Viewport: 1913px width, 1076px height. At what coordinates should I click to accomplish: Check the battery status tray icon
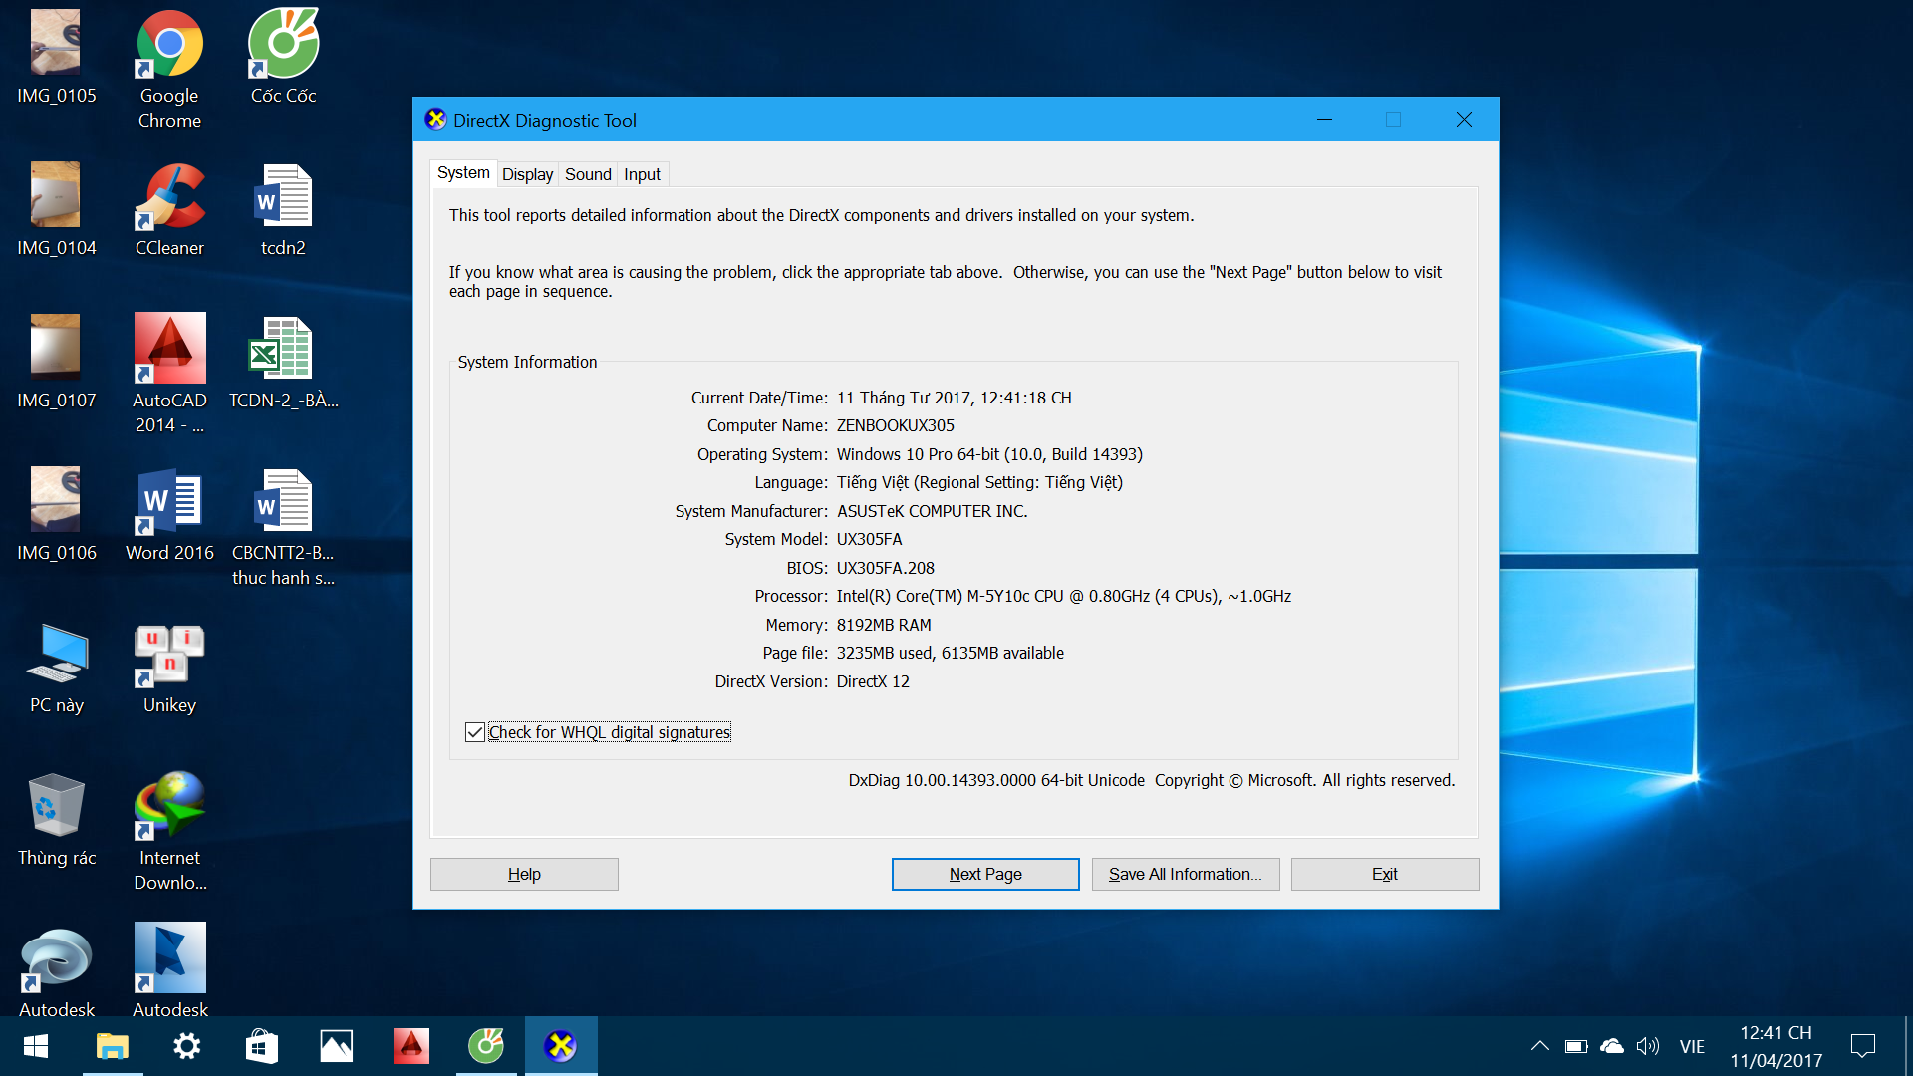coord(1575,1046)
